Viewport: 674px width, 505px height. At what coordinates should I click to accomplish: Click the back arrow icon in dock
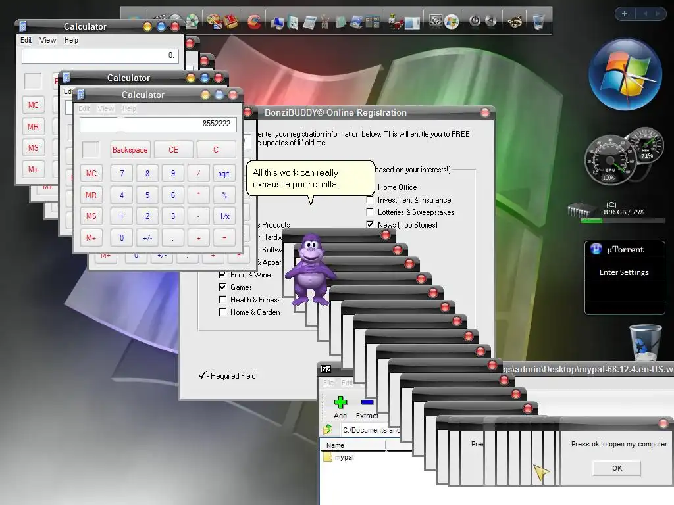pyautogui.click(x=491, y=20)
